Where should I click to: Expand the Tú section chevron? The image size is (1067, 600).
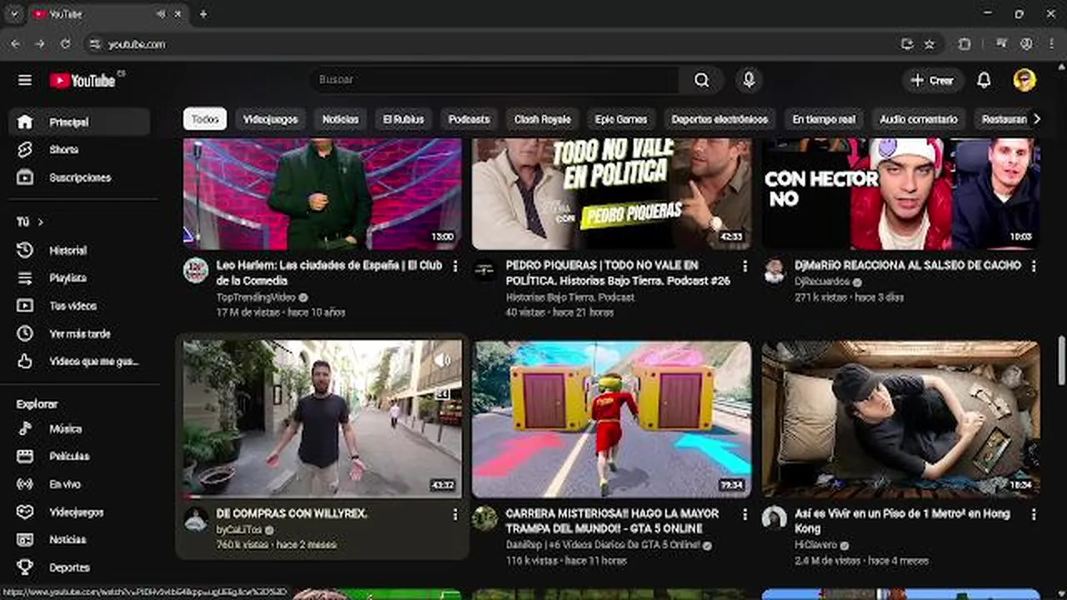tap(40, 222)
